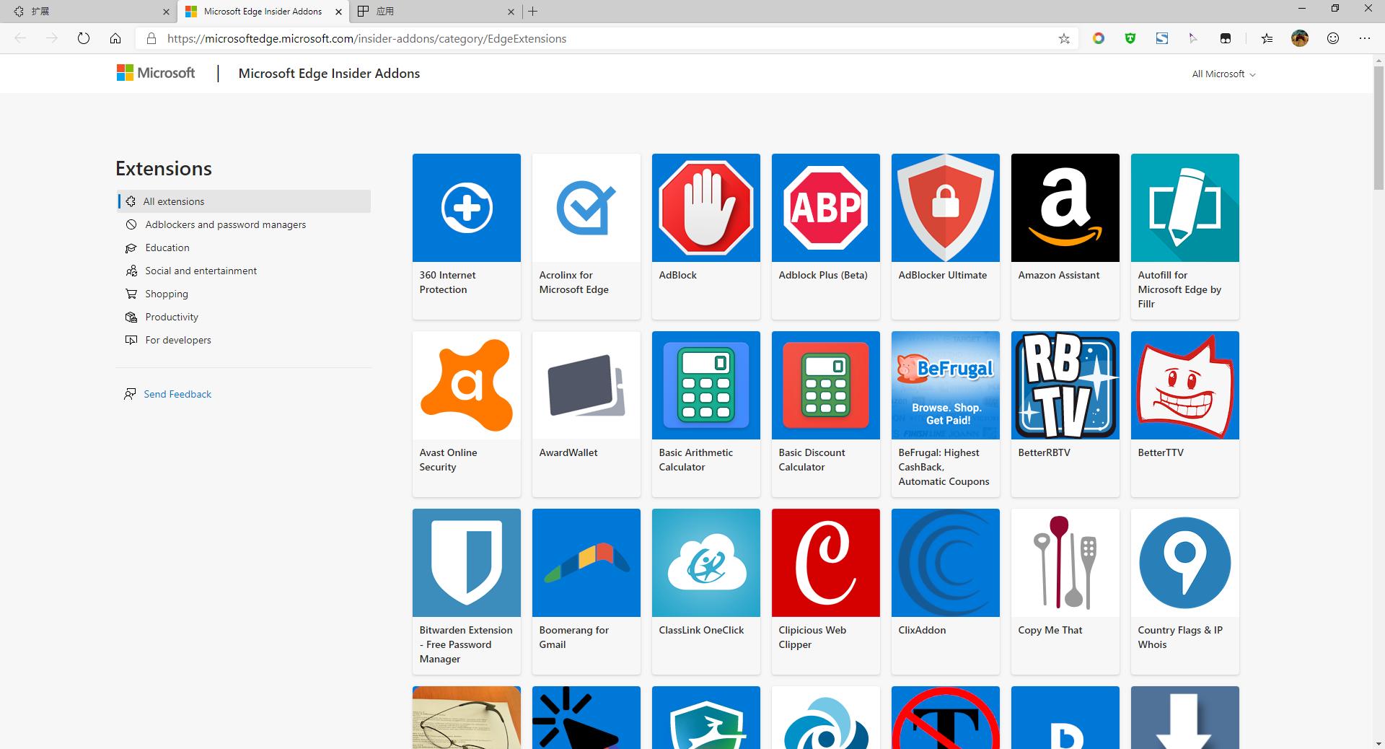Open the 360 Internet Protection title

(x=447, y=282)
